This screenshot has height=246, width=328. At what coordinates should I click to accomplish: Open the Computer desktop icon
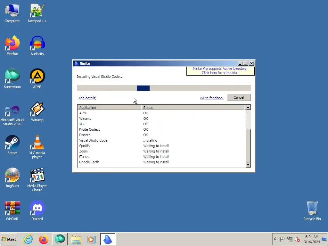pyautogui.click(x=12, y=13)
